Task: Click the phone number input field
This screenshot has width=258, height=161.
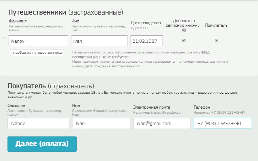Action: [222, 123]
